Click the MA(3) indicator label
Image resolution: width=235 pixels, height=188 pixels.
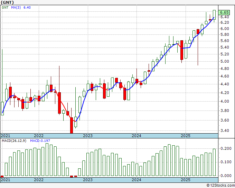click(16, 7)
